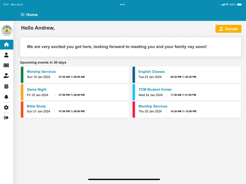This screenshot has width=246, height=184.
Task: Select 'Upcoming events in 30 days' heading
Action: 43,62
